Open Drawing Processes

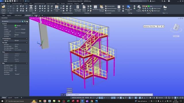pos(111,9)
